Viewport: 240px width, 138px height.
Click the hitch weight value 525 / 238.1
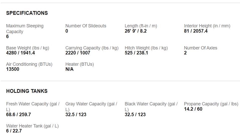point(136,53)
